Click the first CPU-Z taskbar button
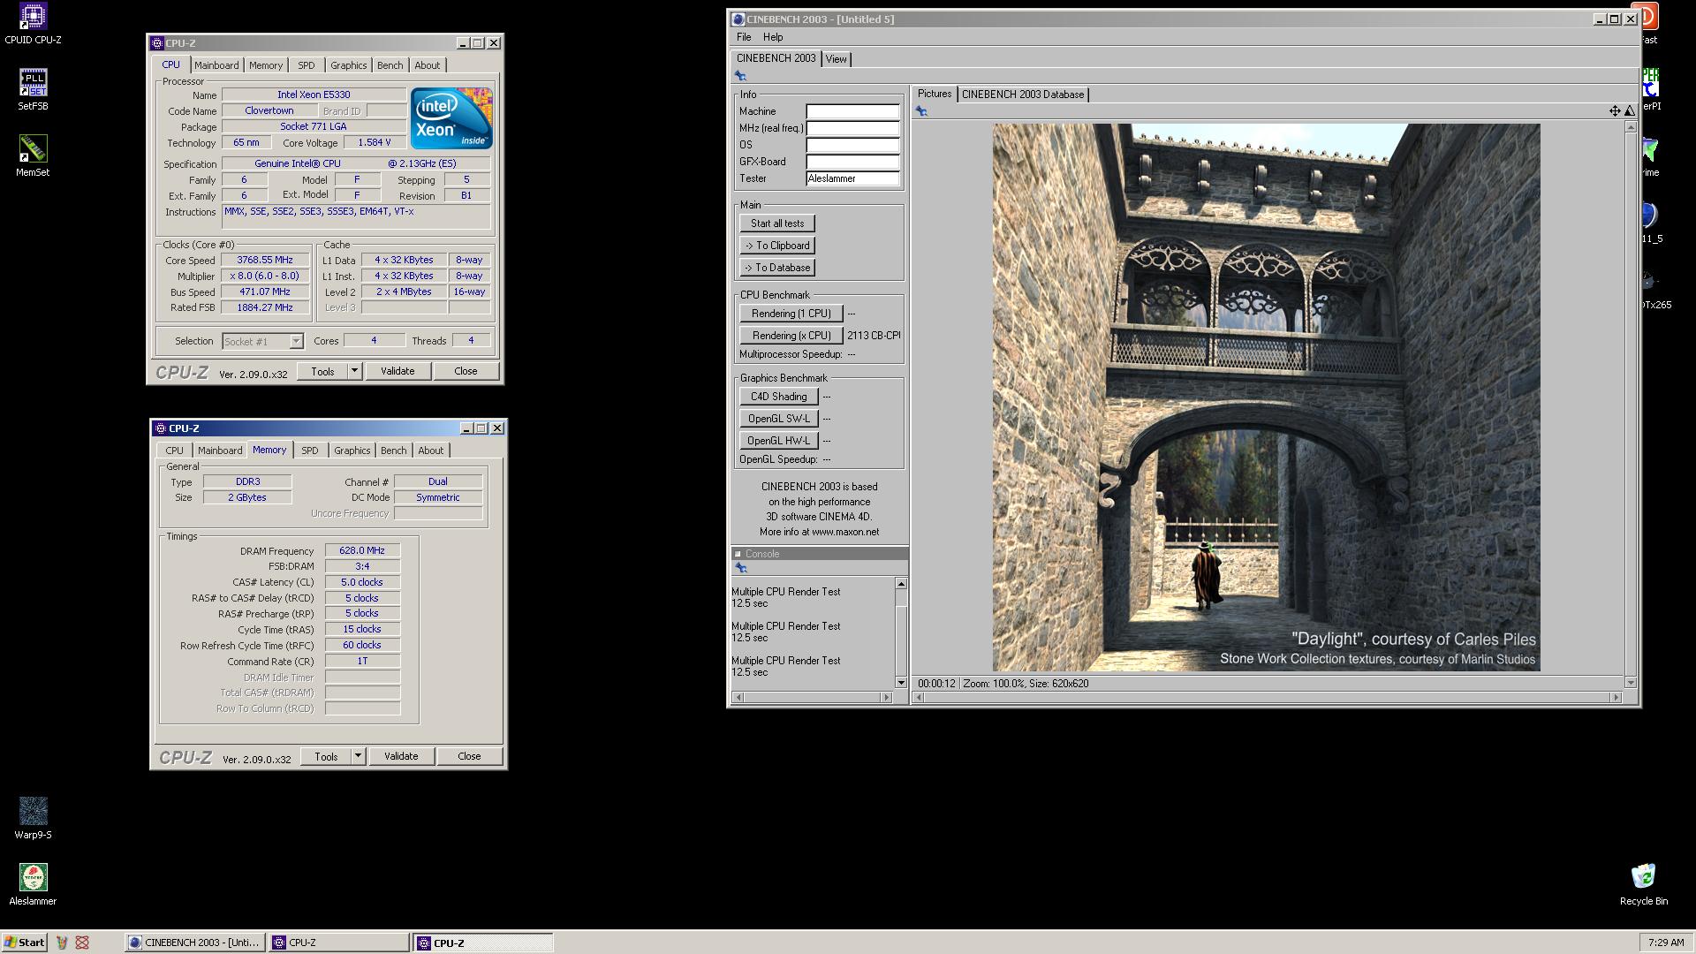 (339, 943)
